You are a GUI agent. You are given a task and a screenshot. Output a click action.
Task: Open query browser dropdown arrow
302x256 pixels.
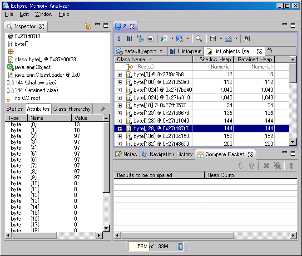(x=188, y=39)
